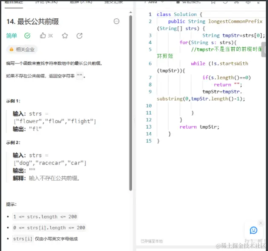Click the green //tmpstr comment text in the code
The width and height of the screenshot is (268, 251).
coord(226,49)
